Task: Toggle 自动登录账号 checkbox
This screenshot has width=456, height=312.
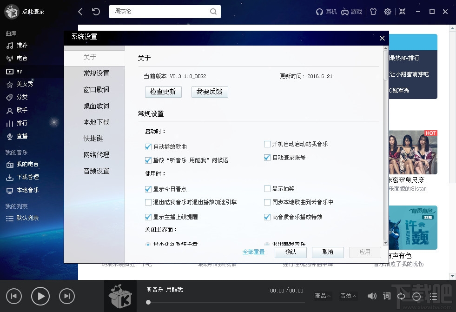Action: [x=267, y=158]
